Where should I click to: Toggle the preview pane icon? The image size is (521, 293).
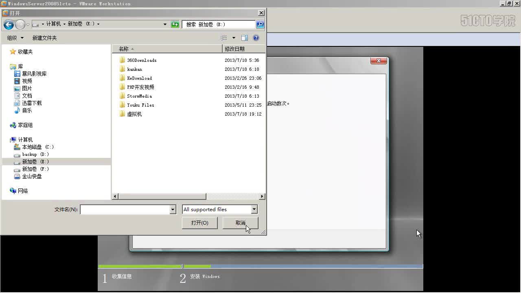[245, 38]
